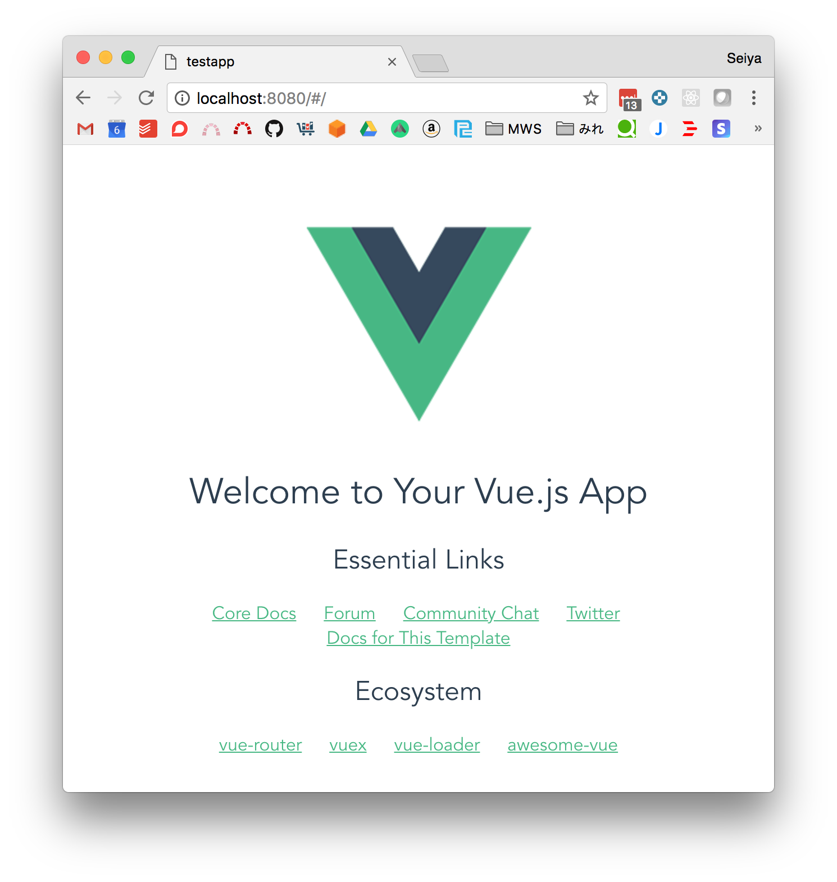Follow the vue-router link
Image resolution: width=837 pixels, height=882 pixels.
coord(261,745)
